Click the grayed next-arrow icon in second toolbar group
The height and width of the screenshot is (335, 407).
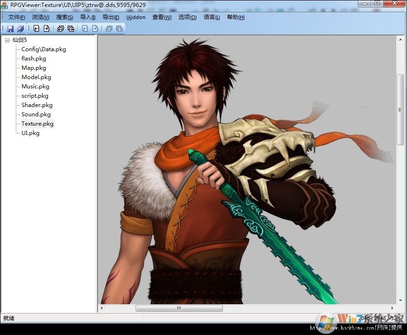click(x=95, y=28)
